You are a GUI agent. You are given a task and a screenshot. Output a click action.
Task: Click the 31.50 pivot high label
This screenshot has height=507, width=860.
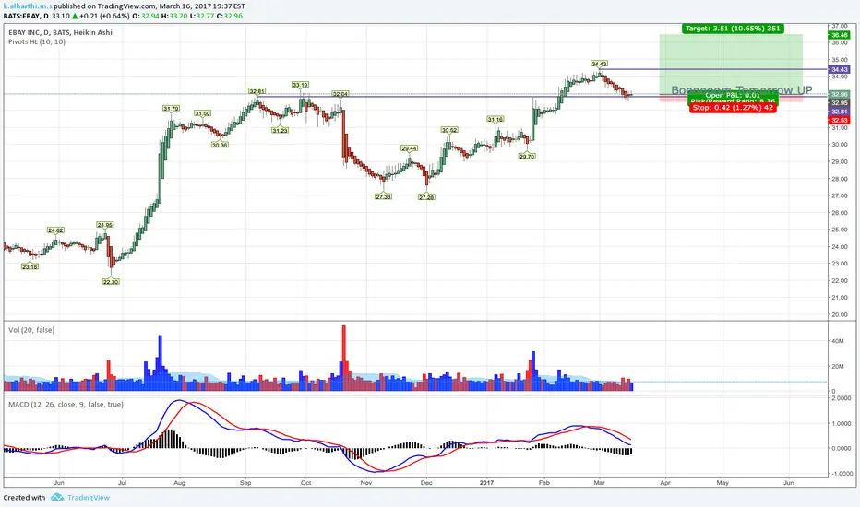(202, 113)
